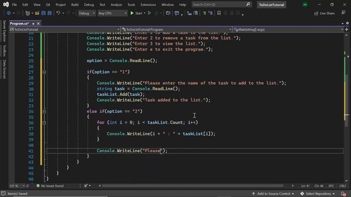Open the code cleanup dropdown arrow
The height and width of the screenshot is (197, 351).
(x=90, y=186)
